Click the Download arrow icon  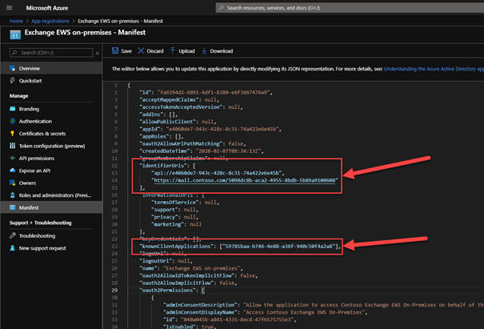pyautogui.click(x=204, y=50)
